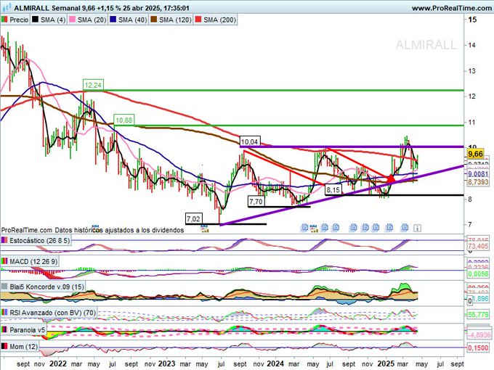Click 9,0081 SMA value on price axis

tap(478, 174)
